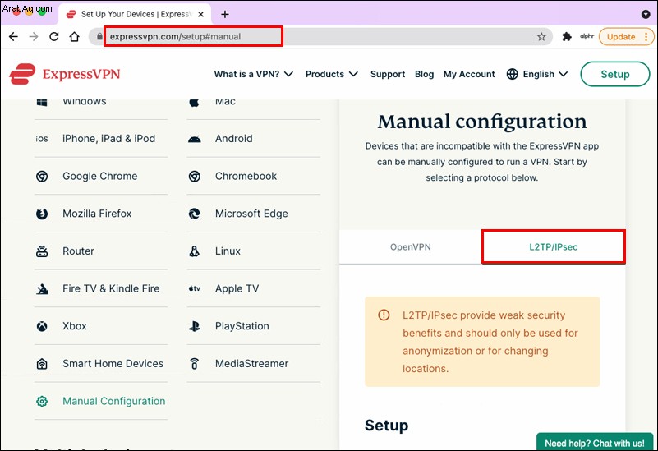Click the Router icon
658x451 pixels.
click(x=42, y=251)
